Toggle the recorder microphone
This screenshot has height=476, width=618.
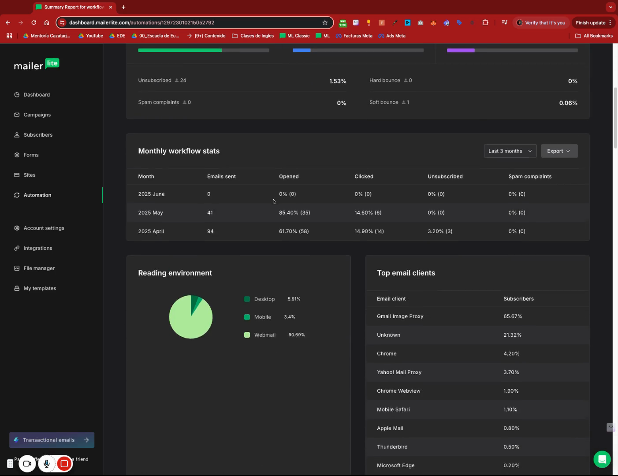pyautogui.click(x=46, y=464)
